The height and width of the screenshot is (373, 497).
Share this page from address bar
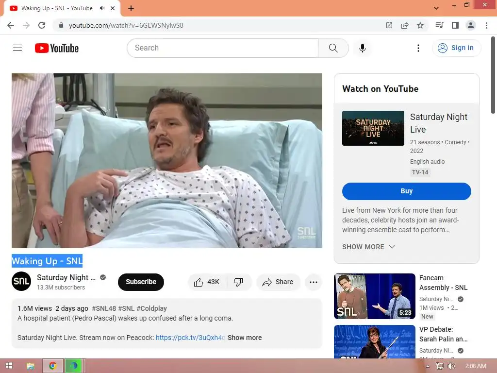pos(404,25)
